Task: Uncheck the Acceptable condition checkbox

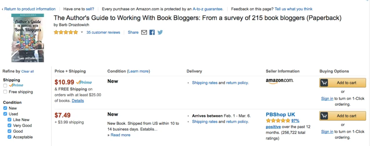Action: point(9,137)
